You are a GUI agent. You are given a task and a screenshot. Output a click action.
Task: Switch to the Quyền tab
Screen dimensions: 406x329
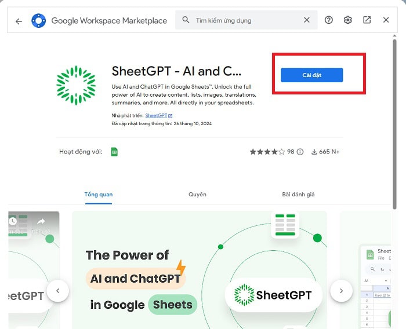point(197,195)
